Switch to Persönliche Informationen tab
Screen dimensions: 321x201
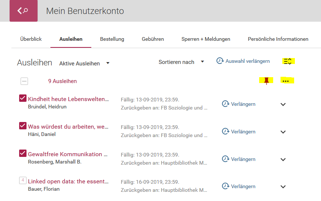point(278,39)
